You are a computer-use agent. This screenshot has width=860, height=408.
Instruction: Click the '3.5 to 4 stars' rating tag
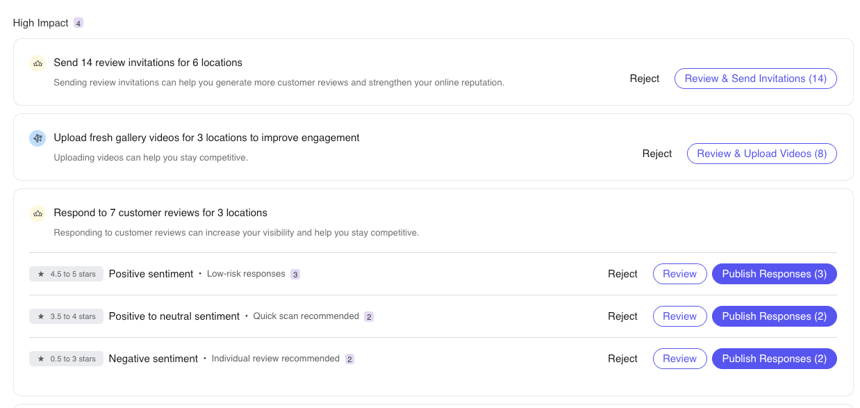66,316
